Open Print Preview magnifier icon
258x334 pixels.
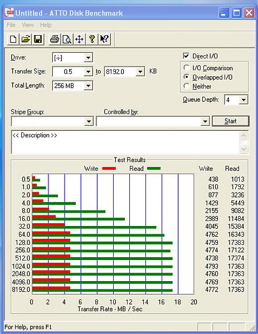click(67, 39)
